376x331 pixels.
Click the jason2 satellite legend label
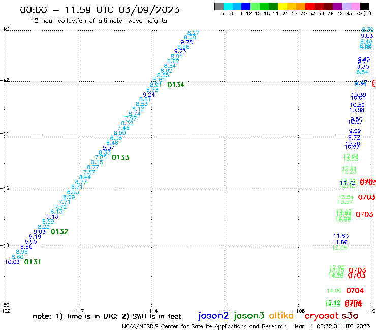click(x=213, y=316)
